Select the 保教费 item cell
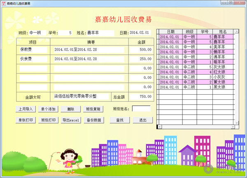This screenshot has width=247, height=178. click(32, 49)
